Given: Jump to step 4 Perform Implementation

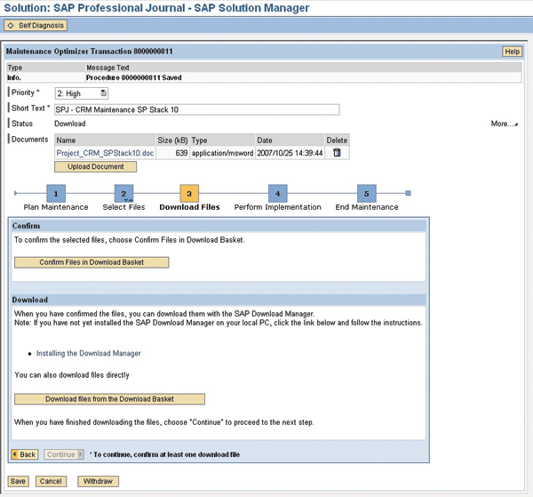Looking at the screenshot, I should pyautogui.click(x=278, y=194).
